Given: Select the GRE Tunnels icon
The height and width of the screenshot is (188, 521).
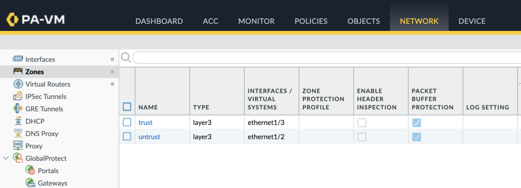Looking at the screenshot, I should [18, 108].
